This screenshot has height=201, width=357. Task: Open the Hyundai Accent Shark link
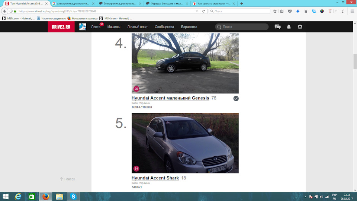pyautogui.click(x=155, y=178)
